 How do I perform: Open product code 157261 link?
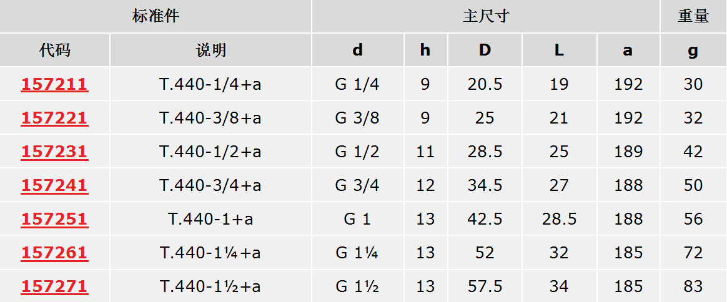(x=54, y=253)
